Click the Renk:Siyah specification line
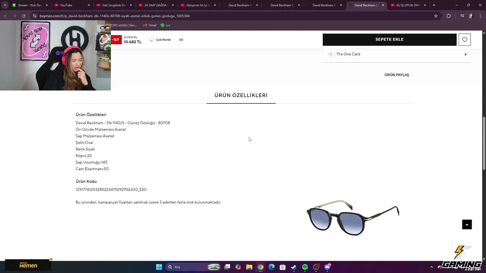This screenshot has width=486, height=273. pyautogui.click(x=85, y=149)
